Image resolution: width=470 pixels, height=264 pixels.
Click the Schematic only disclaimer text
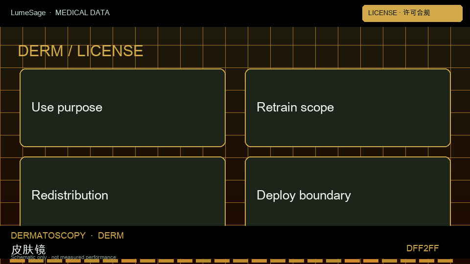click(63, 257)
